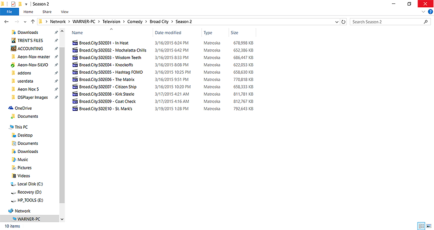
Task: Select the S02E08 Kirk Steele file icon
Action: click(75, 94)
